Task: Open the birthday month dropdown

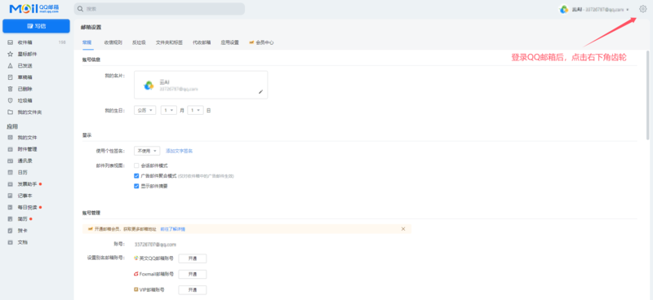Action: pyautogui.click(x=169, y=110)
